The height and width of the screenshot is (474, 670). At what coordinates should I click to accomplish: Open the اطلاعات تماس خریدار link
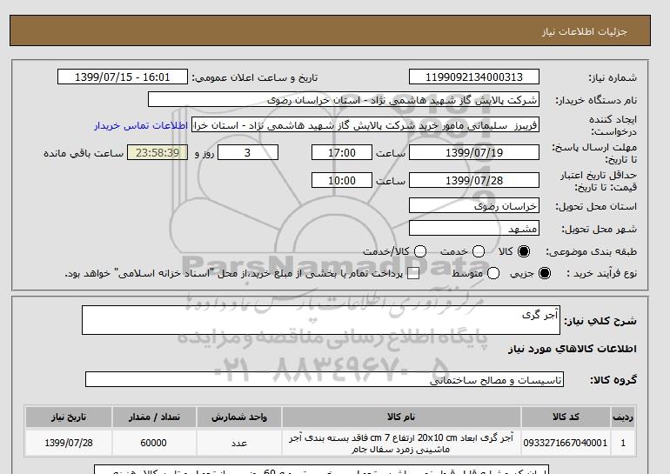141,125
